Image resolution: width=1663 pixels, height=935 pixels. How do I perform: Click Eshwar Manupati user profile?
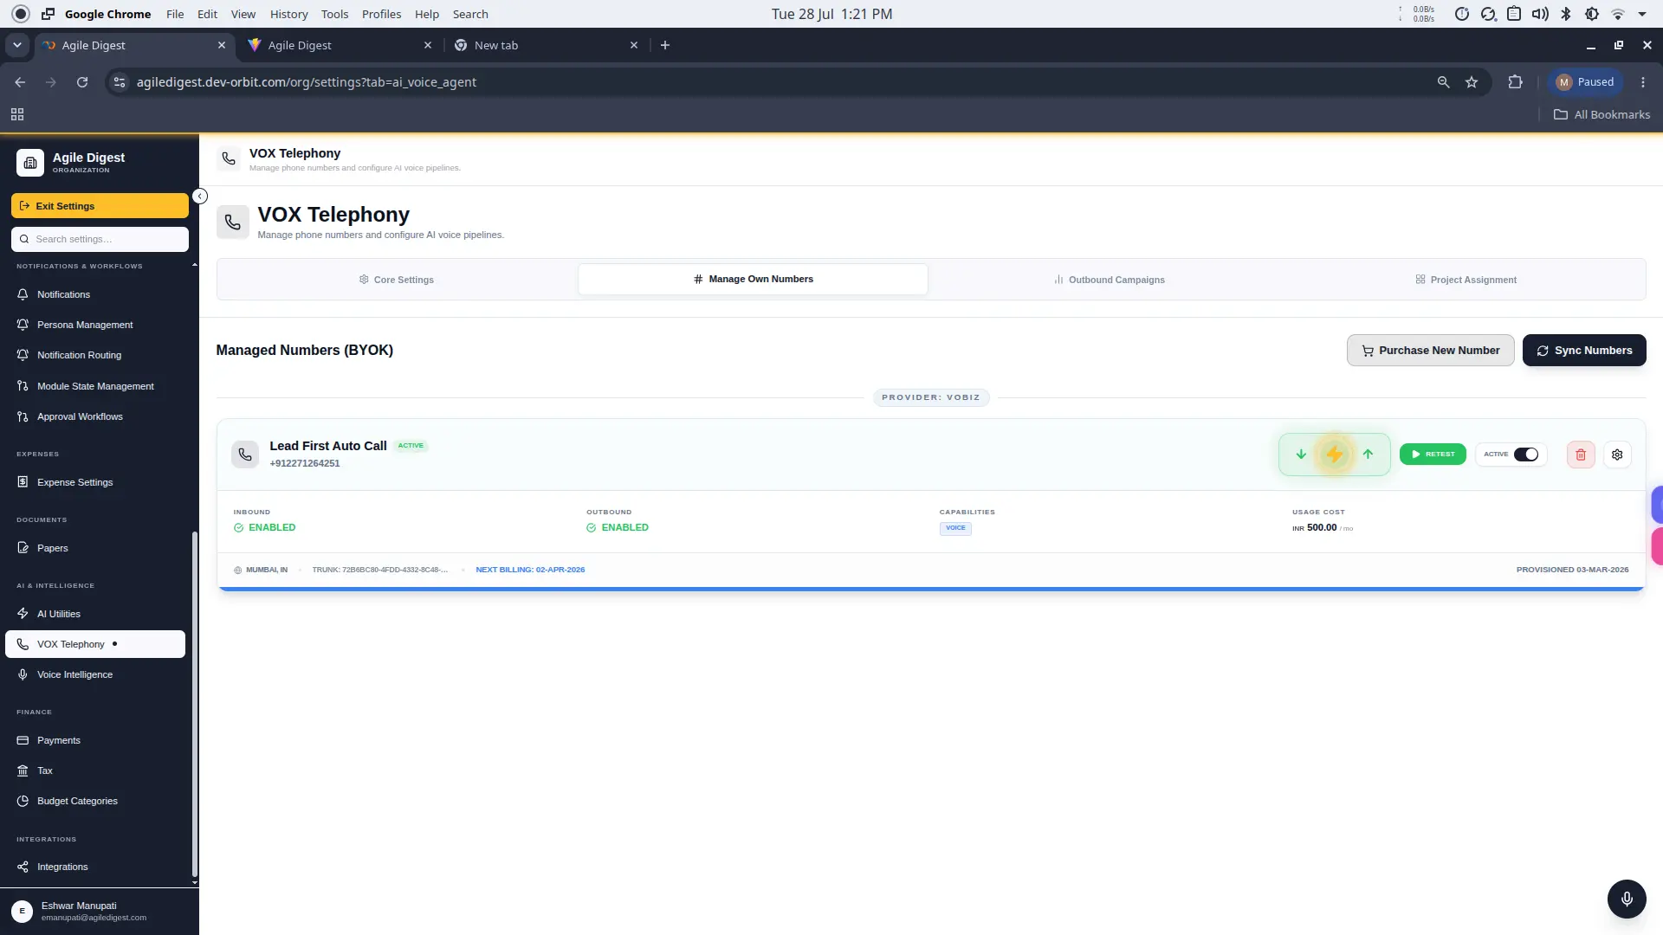[99, 911]
